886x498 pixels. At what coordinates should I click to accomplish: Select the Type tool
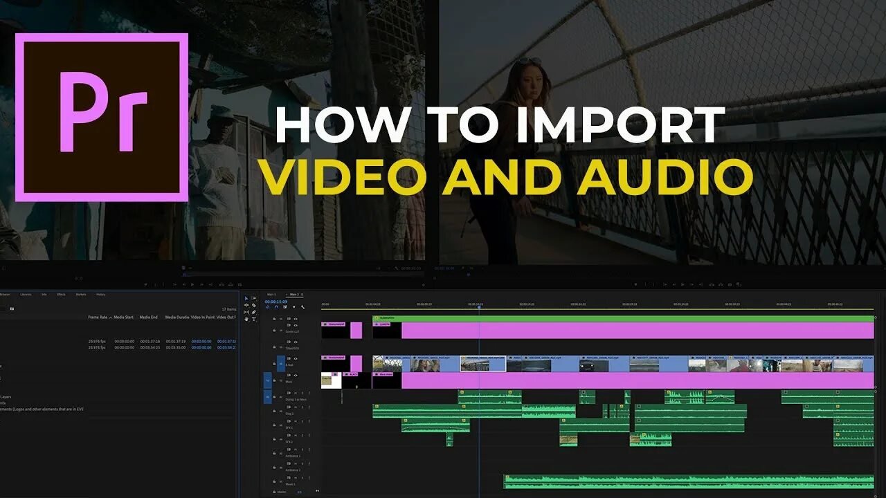[254, 319]
